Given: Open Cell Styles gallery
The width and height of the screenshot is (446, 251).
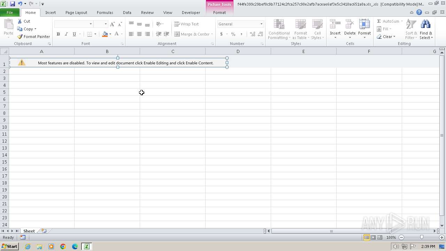Looking at the screenshot, I should [317, 29].
